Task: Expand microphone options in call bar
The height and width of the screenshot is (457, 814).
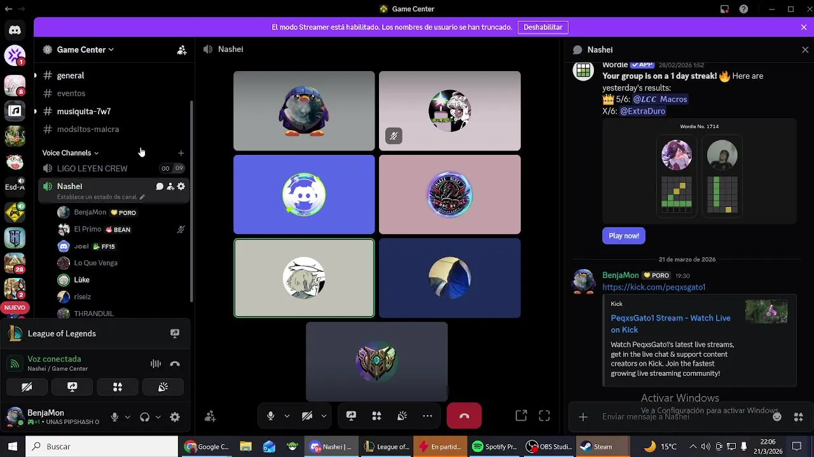Action: tap(287, 416)
